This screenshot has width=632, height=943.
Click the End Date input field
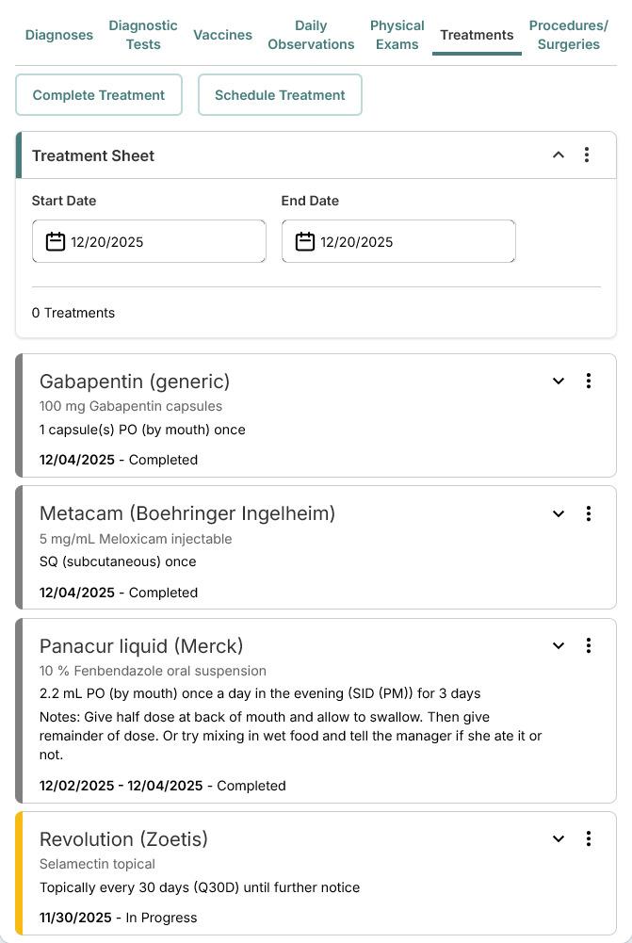[x=414, y=242]
